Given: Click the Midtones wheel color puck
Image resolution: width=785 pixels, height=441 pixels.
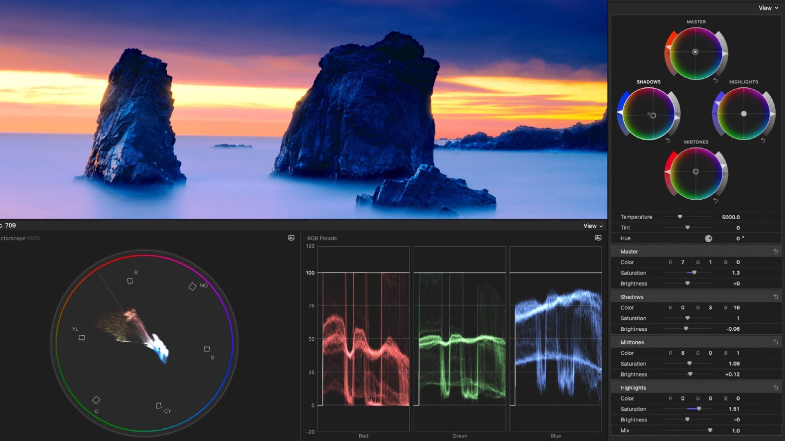Looking at the screenshot, I should tap(695, 171).
